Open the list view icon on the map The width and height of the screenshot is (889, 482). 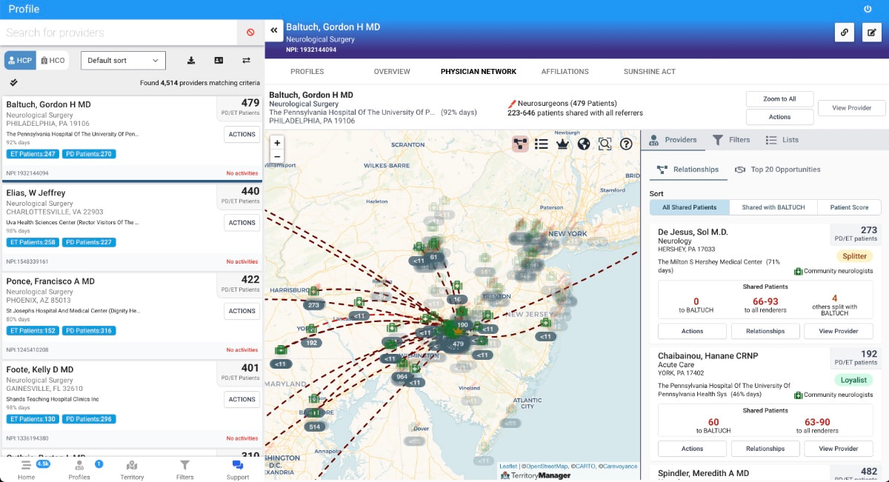[x=542, y=144]
